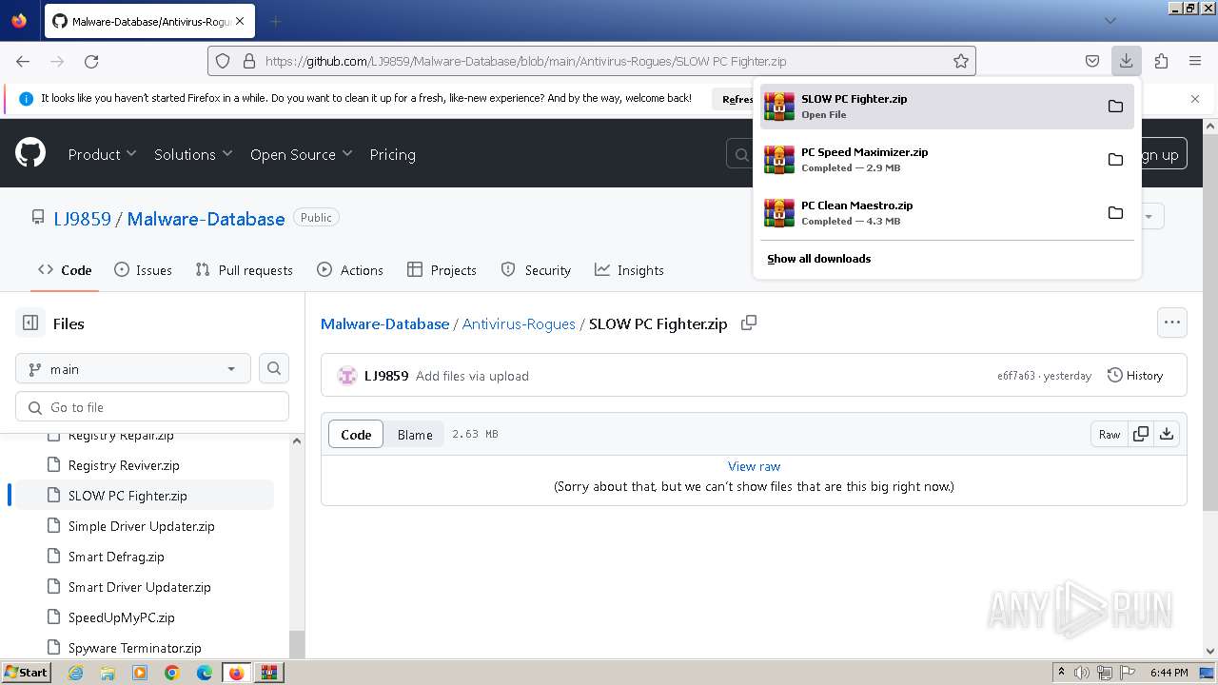Show SLOW PC Fighter.zip in folder
This screenshot has width=1218, height=685.
pyautogui.click(x=1115, y=107)
